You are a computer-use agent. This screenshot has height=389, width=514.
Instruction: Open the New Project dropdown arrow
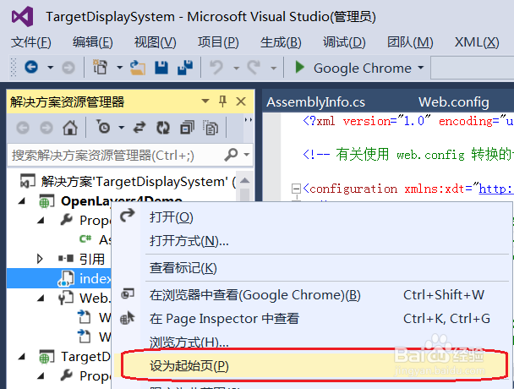[120, 68]
